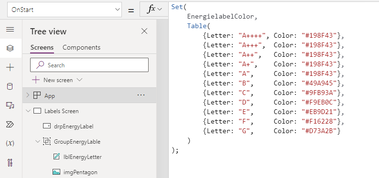Click the imgPentagon image icon
This screenshot has width=379, height=178.
point(56,172)
